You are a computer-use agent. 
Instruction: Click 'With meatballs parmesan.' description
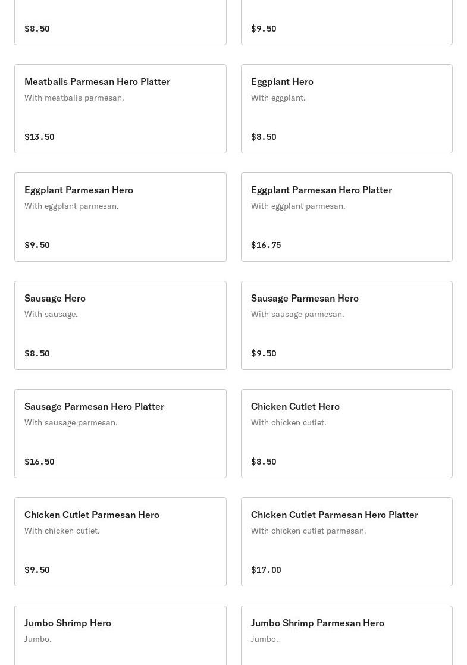coord(74,98)
